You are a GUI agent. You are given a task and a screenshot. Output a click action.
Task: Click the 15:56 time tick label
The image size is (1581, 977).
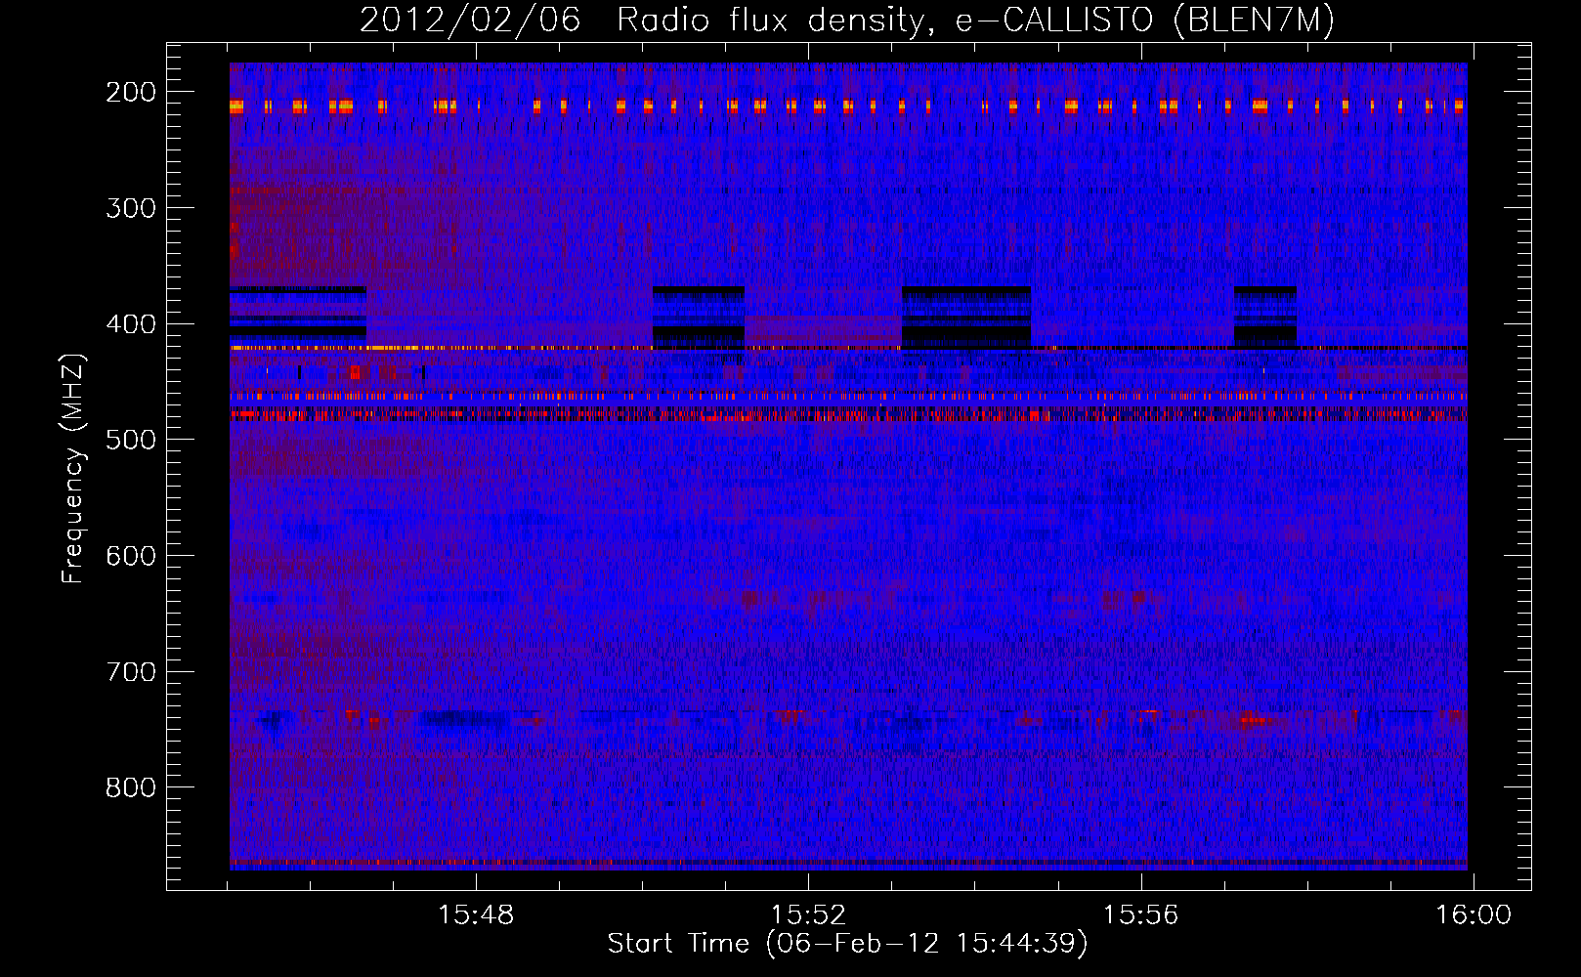1140,915
